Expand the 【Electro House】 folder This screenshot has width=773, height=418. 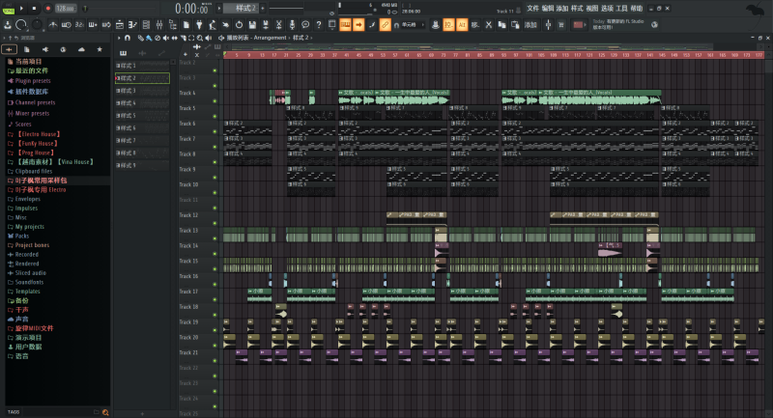[x=34, y=134]
